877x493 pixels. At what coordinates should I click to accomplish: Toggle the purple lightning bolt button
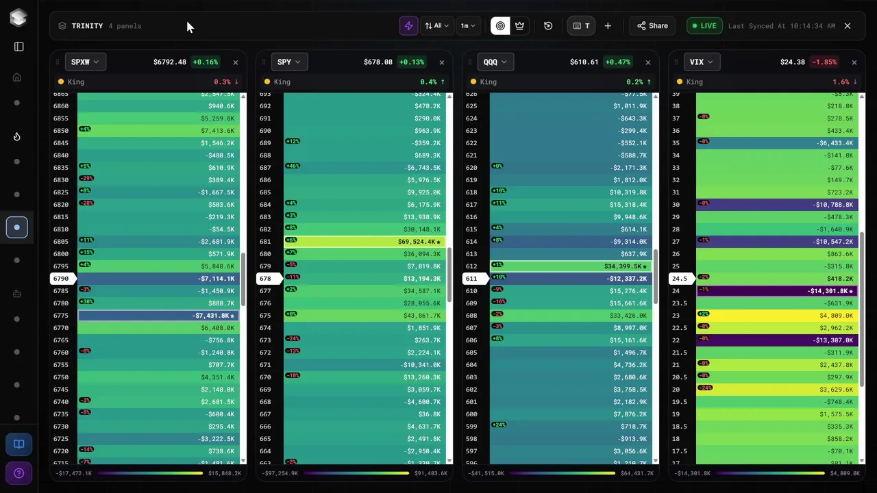pyautogui.click(x=408, y=26)
